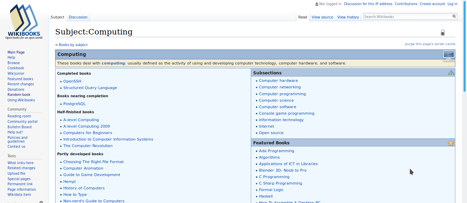
Task: Open the Wikibooks logo home link
Action: (24, 22)
